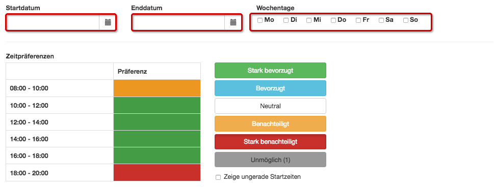494x188 pixels.
Task: Toggle Zeige ungerade Startzeiten checkbox
Action: point(218,177)
